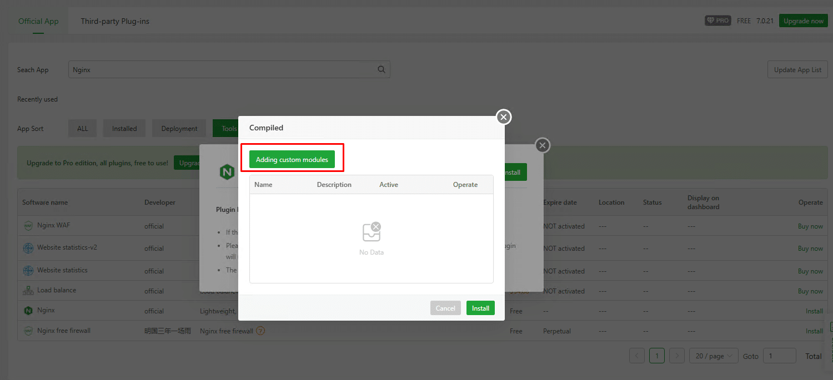Image resolution: width=833 pixels, height=380 pixels.
Task: Focus the Search App input field
Action: pyautogui.click(x=229, y=70)
